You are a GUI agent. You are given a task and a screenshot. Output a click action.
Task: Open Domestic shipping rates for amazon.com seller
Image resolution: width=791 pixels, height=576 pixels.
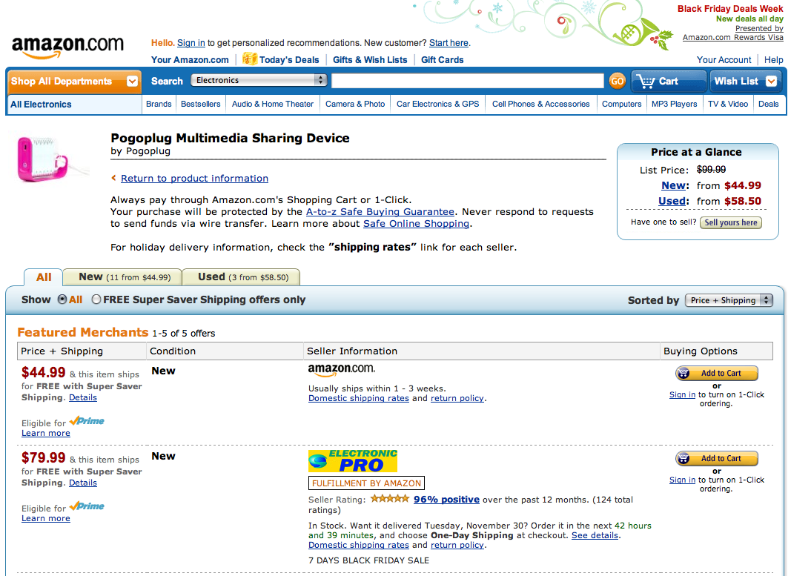(359, 399)
